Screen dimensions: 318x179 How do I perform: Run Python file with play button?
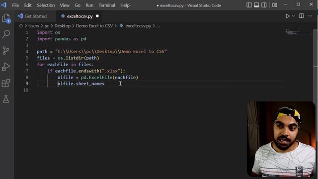tap(288, 16)
